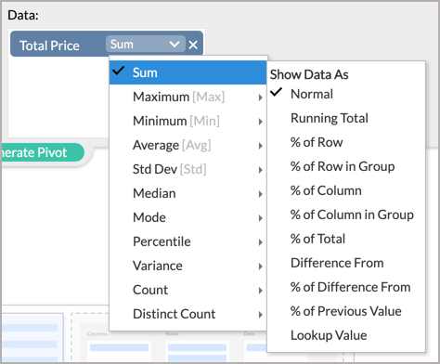Expand the Maximum [Max] submenu arrow
This screenshot has width=440, height=364.
coord(261,97)
